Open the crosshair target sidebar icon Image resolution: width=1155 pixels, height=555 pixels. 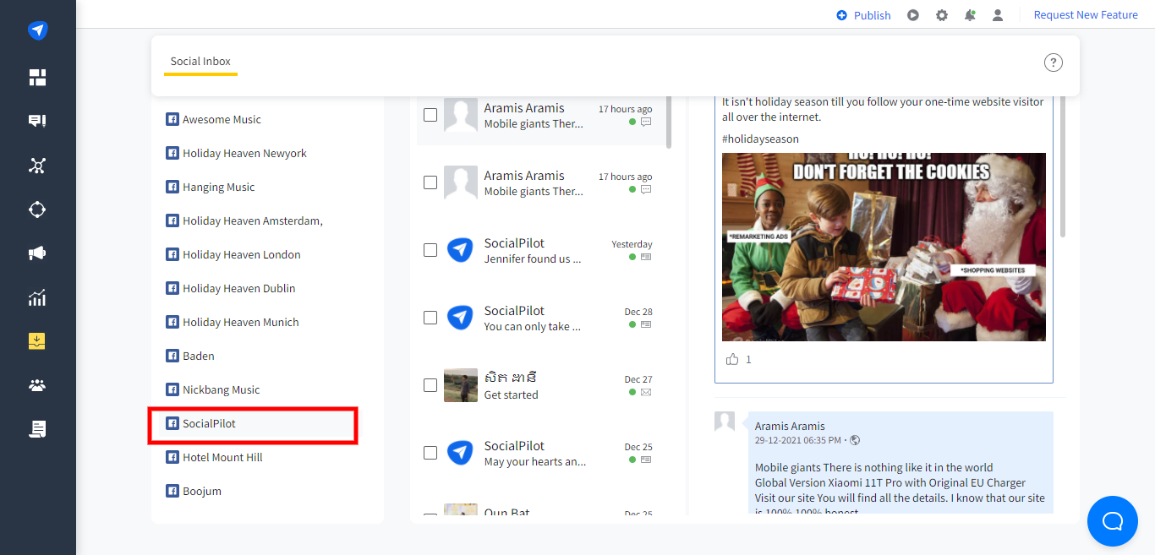pos(37,209)
